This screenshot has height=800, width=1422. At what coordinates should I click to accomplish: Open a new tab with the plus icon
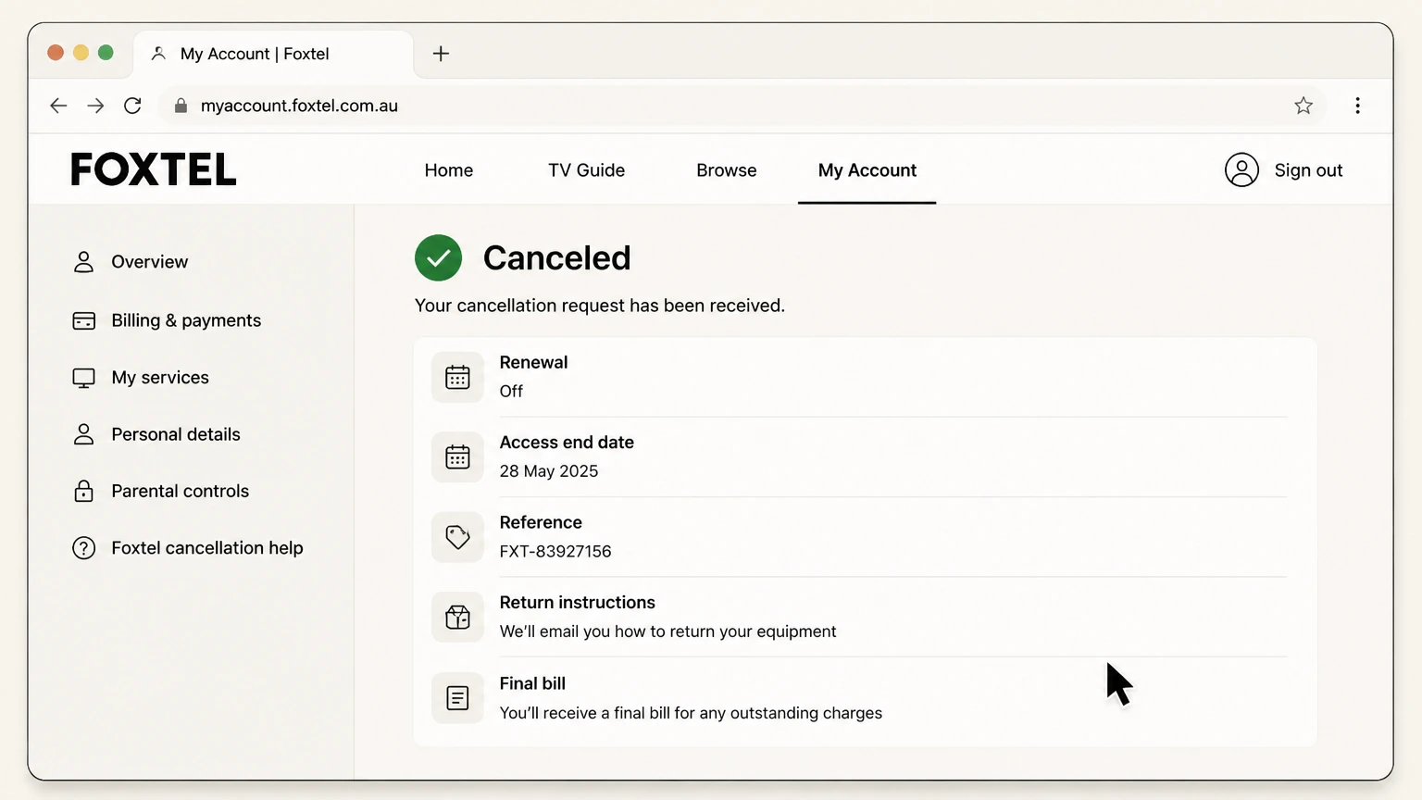point(441,54)
